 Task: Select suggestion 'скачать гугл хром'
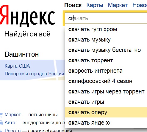[106, 29]
